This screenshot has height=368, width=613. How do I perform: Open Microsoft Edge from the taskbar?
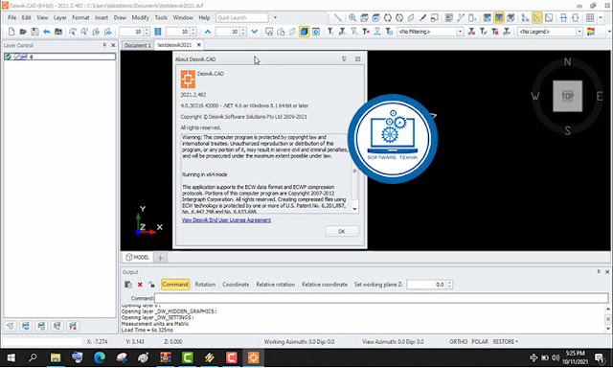[x=100, y=357]
